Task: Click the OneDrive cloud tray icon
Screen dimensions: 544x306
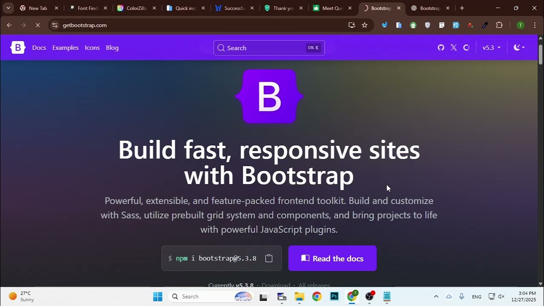Action: click(449, 297)
